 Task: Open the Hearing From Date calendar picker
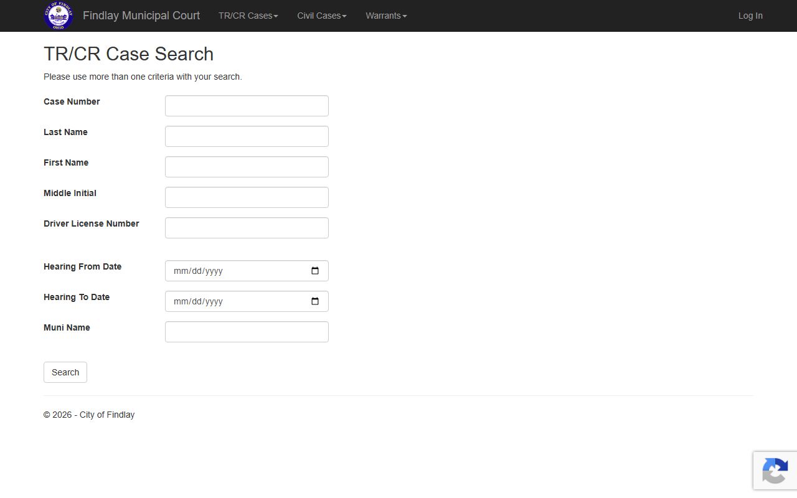(x=315, y=271)
